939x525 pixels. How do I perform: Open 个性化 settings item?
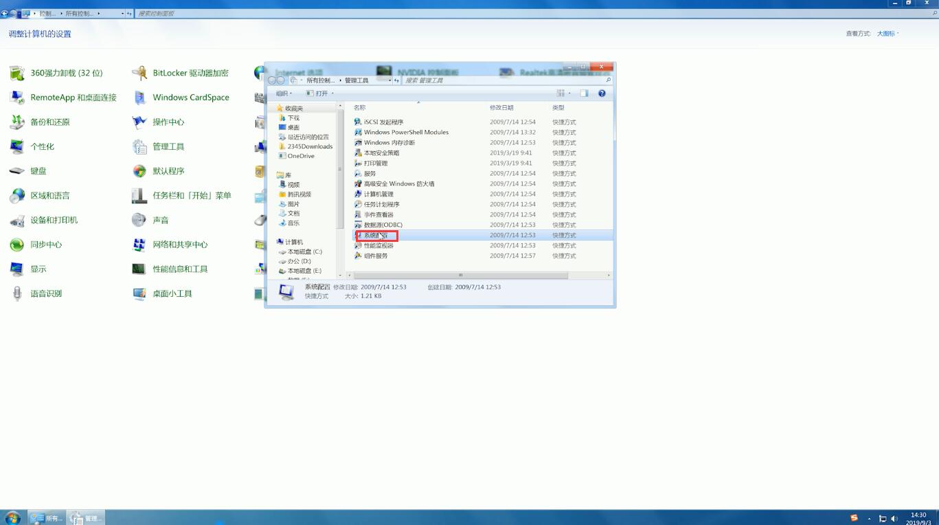pyautogui.click(x=32, y=146)
